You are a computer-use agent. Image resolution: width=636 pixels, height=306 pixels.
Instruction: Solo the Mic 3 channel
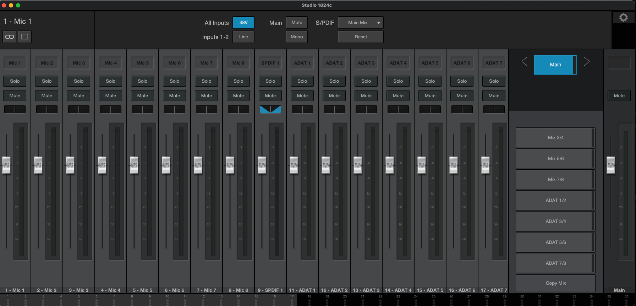(x=79, y=81)
